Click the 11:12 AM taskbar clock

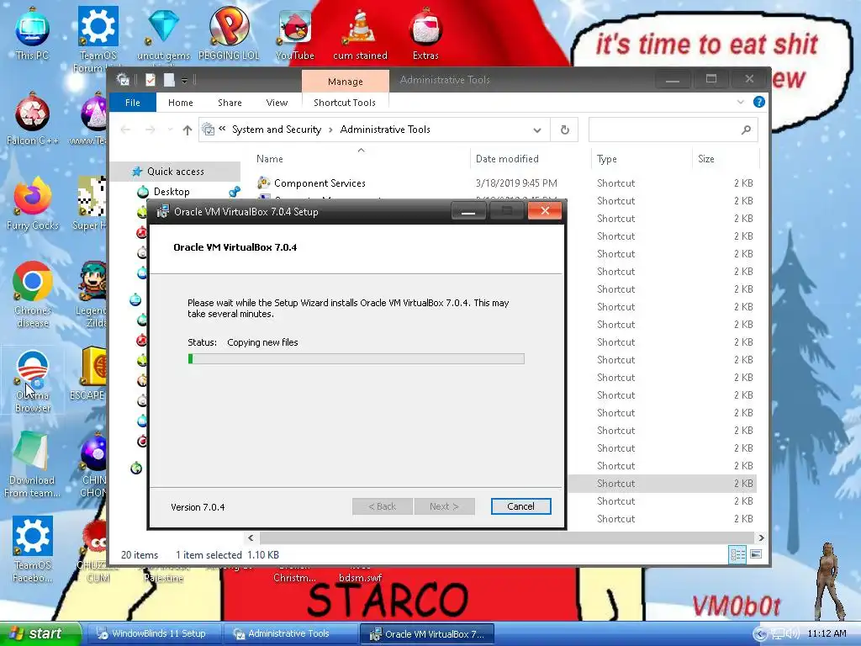click(827, 633)
